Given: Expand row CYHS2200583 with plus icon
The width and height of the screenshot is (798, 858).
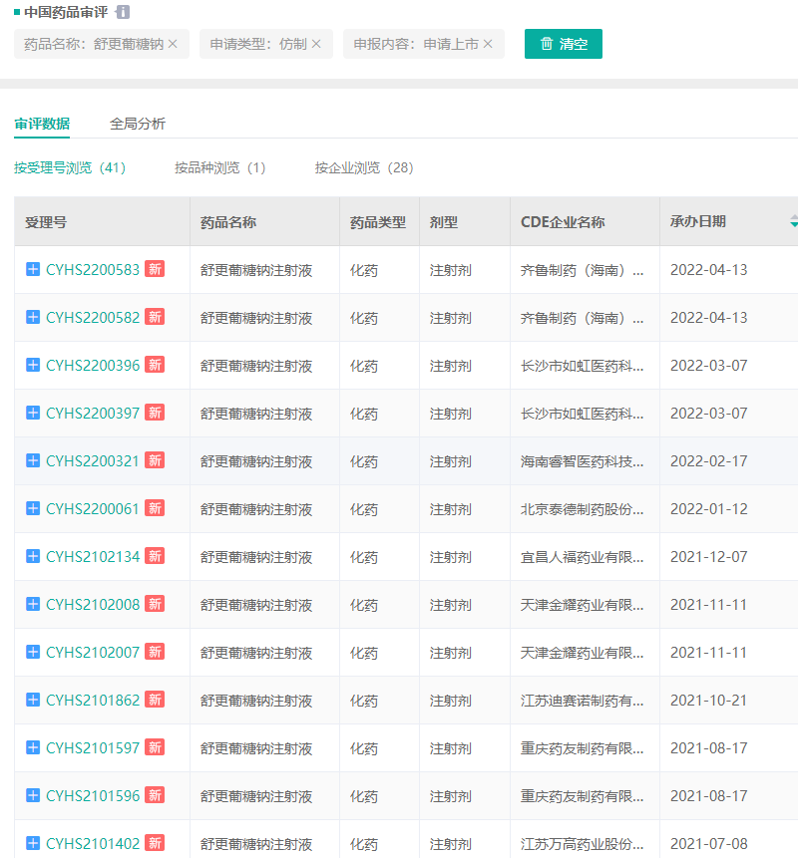Looking at the screenshot, I should click(33, 269).
